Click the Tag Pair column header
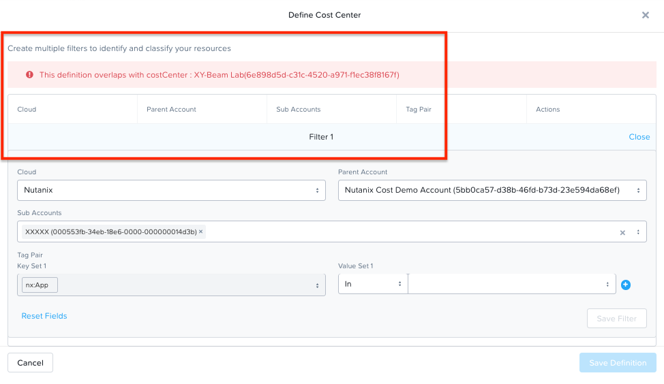Screen dimensions: 664x384 [x=419, y=109]
